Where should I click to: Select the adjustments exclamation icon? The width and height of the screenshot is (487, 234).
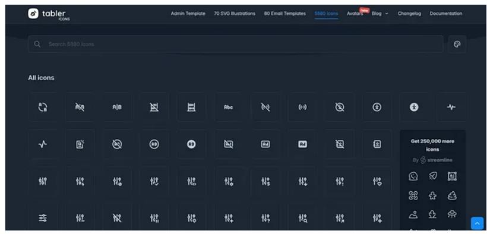[x=340, y=181]
